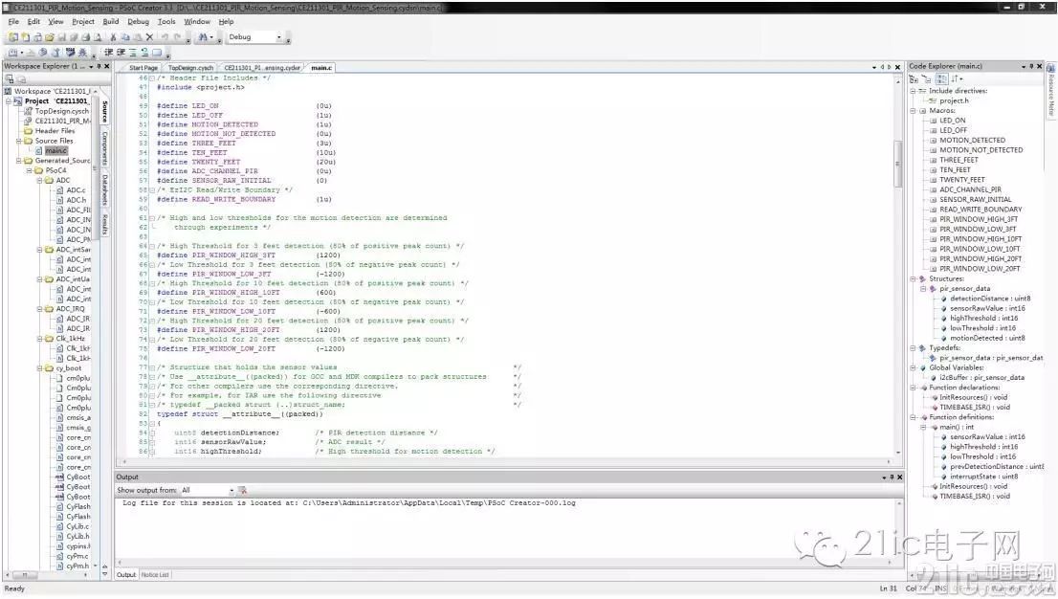Collapse the cy_boot folder node
1058x599 pixels.
coord(40,368)
